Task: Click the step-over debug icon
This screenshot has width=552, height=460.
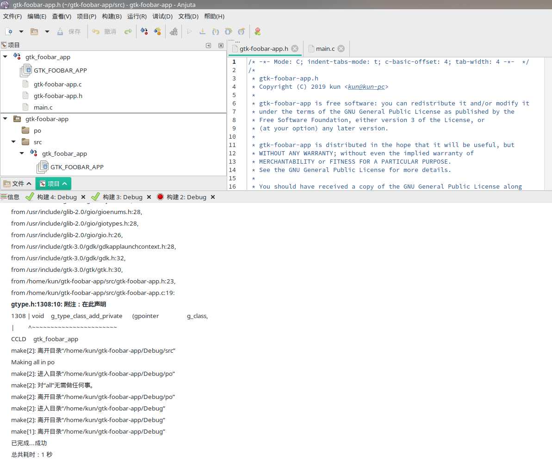Action: tap(229, 31)
